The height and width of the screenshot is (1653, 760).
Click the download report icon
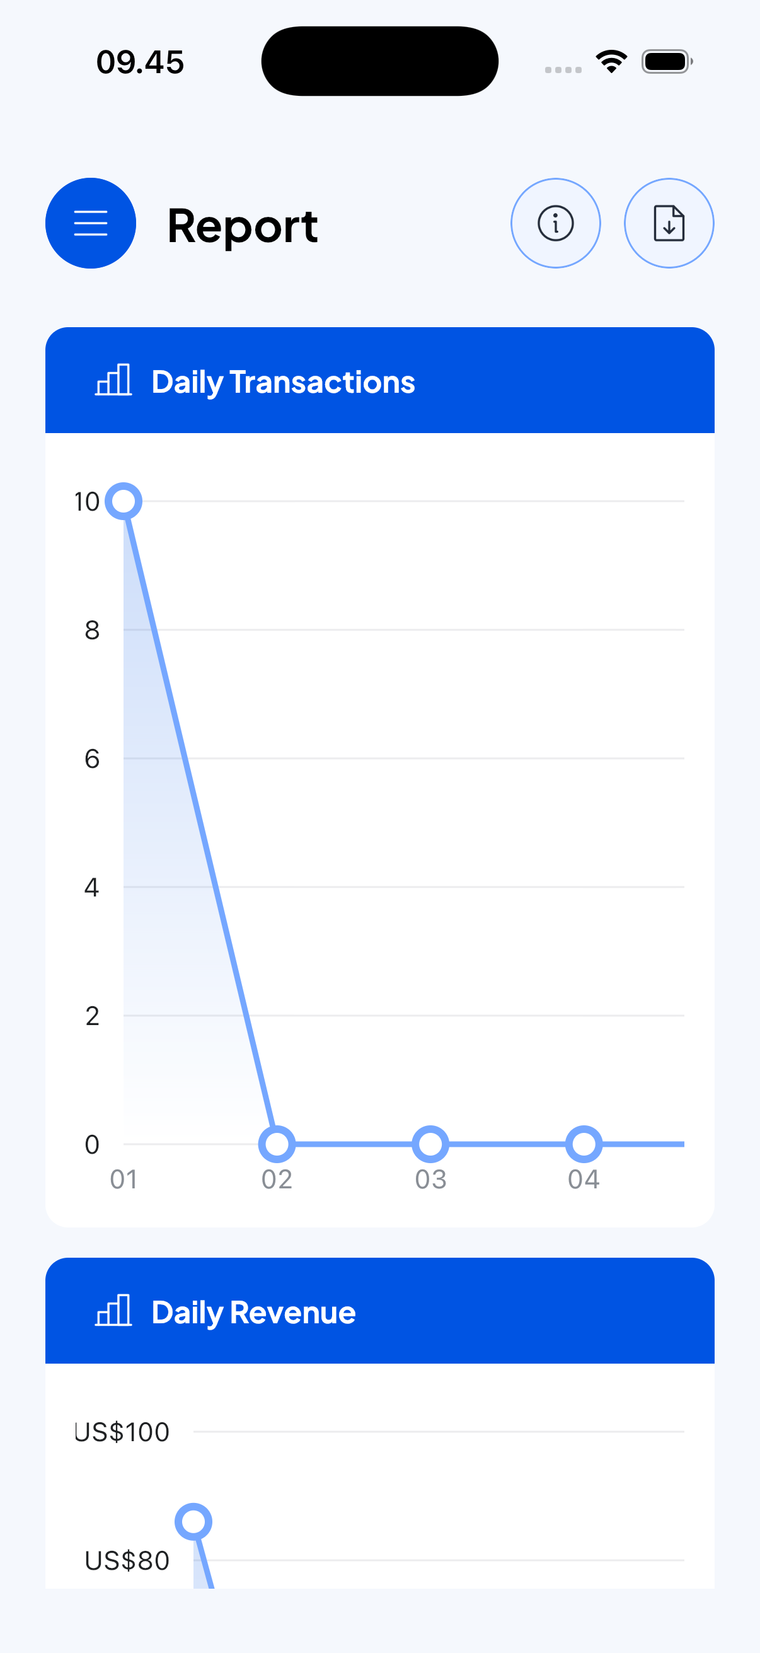(x=669, y=223)
